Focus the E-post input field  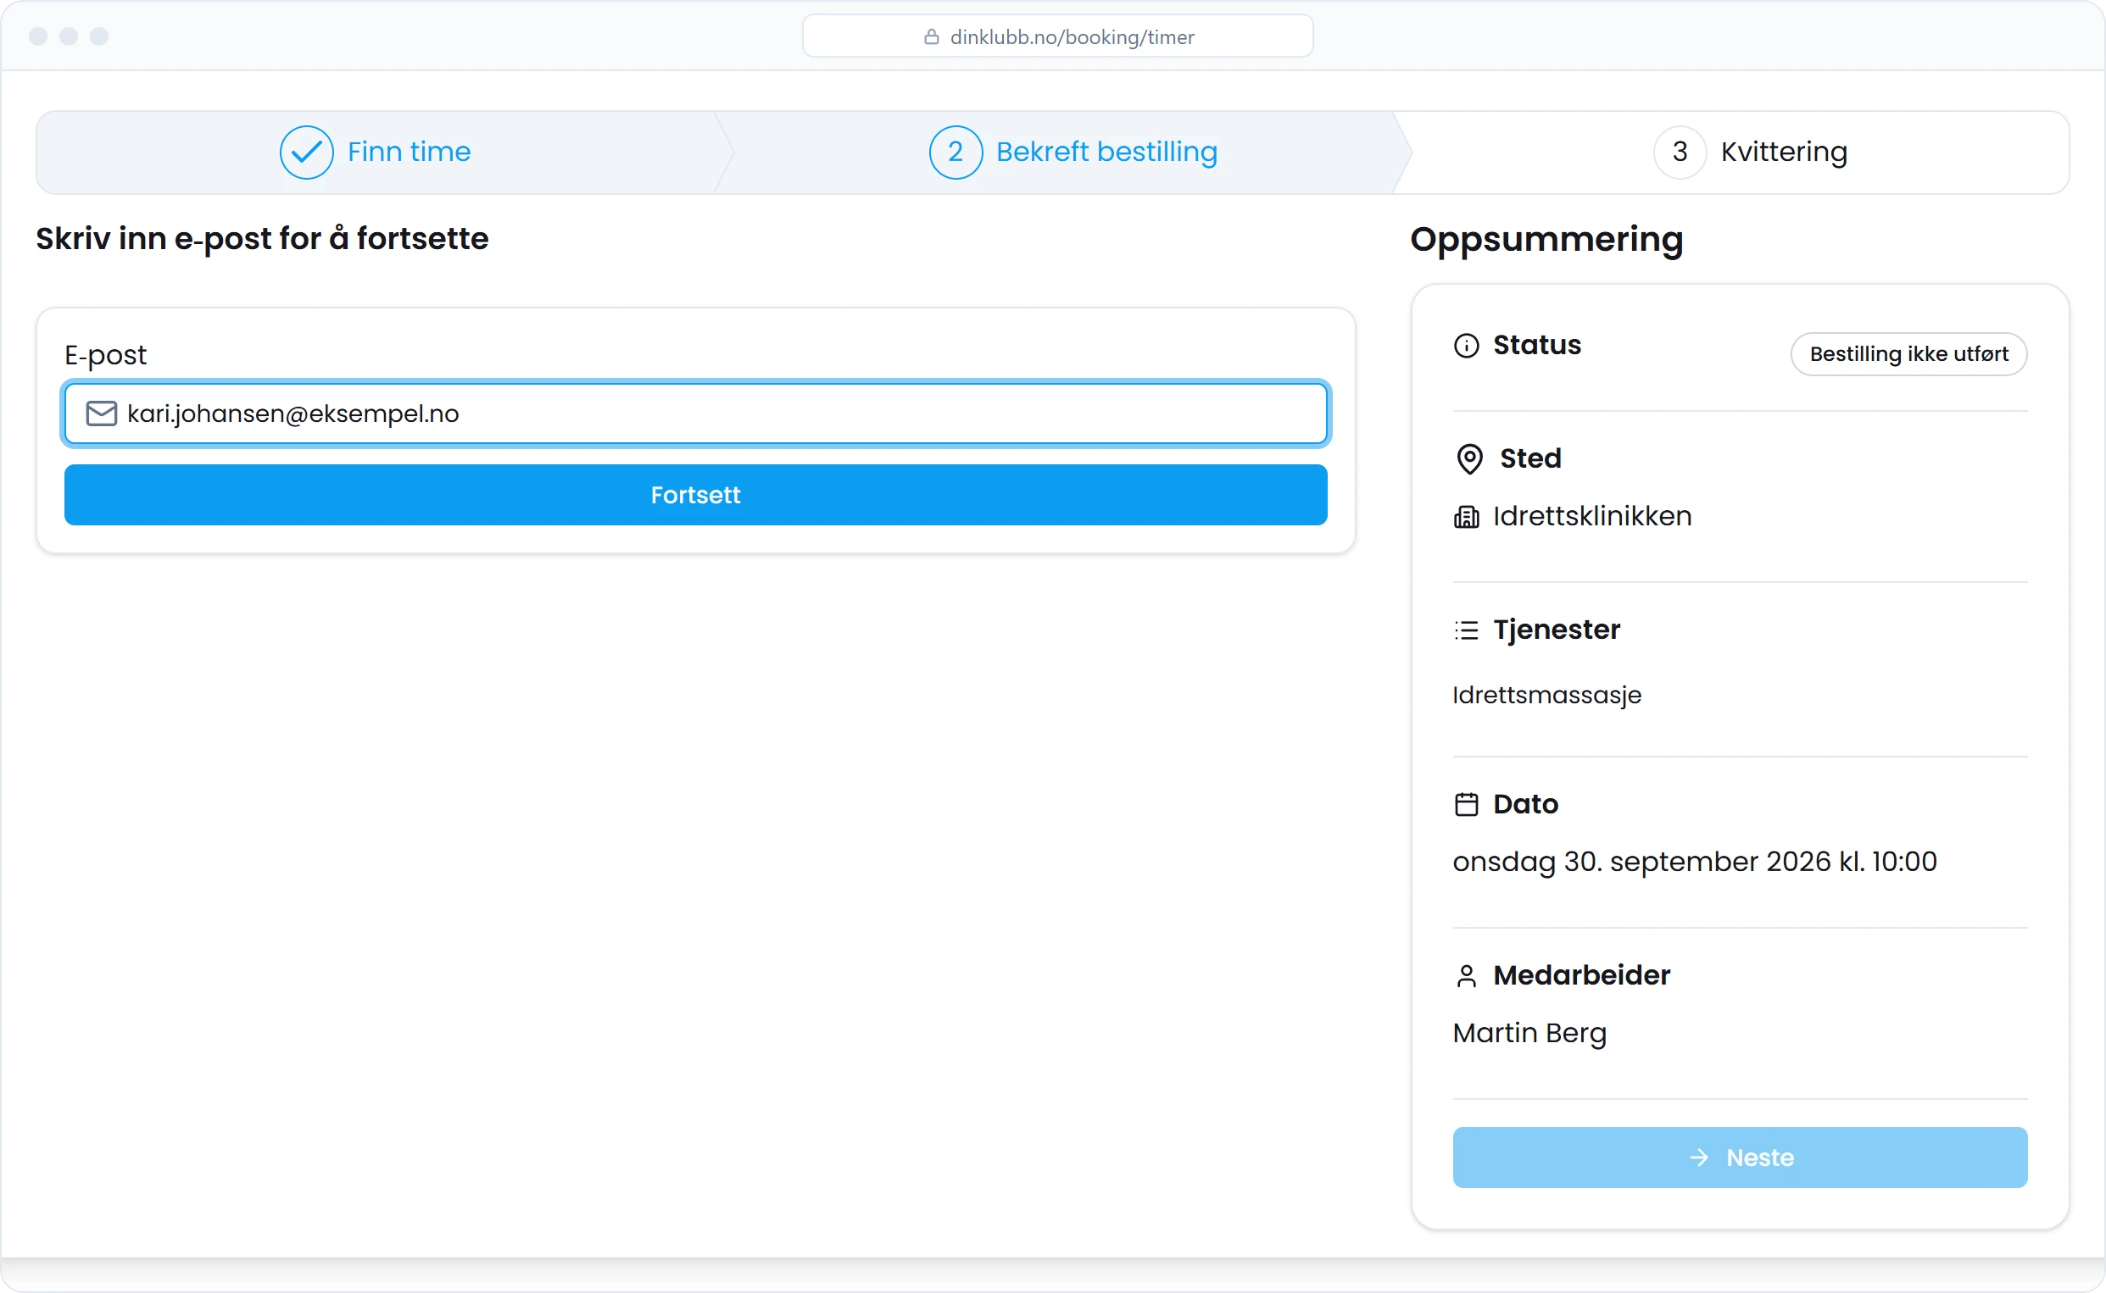(x=695, y=413)
